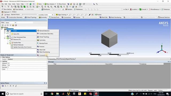Toggle Close Vertices
The width and height of the screenshot is (171, 96).
click(x=18, y=9)
